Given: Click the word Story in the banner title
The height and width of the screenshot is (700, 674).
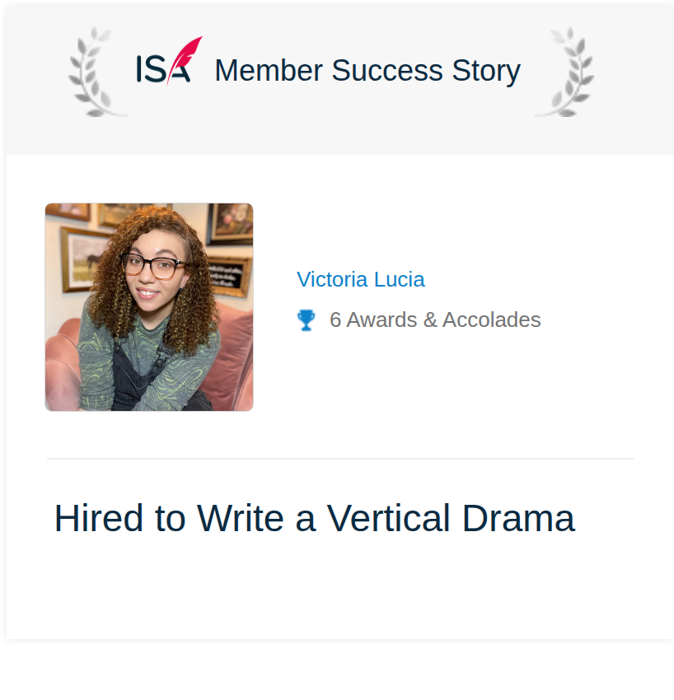Looking at the screenshot, I should [486, 72].
